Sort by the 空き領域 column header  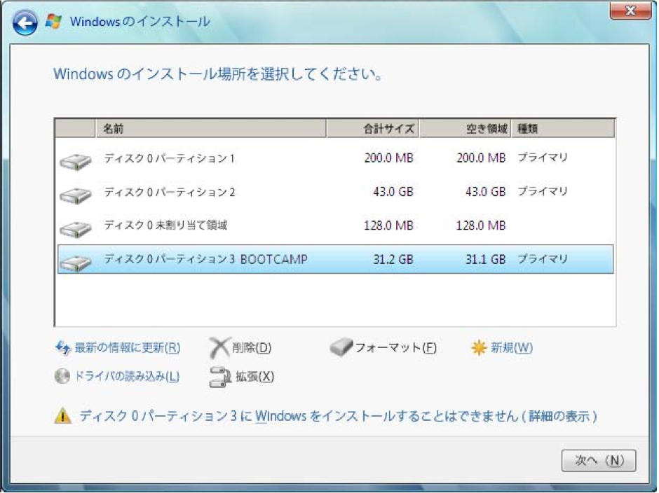[x=466, y=128]
